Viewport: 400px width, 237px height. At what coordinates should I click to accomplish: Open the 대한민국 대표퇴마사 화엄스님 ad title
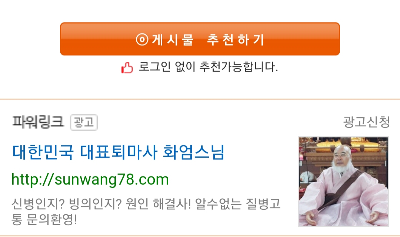[x=119, y=152]
